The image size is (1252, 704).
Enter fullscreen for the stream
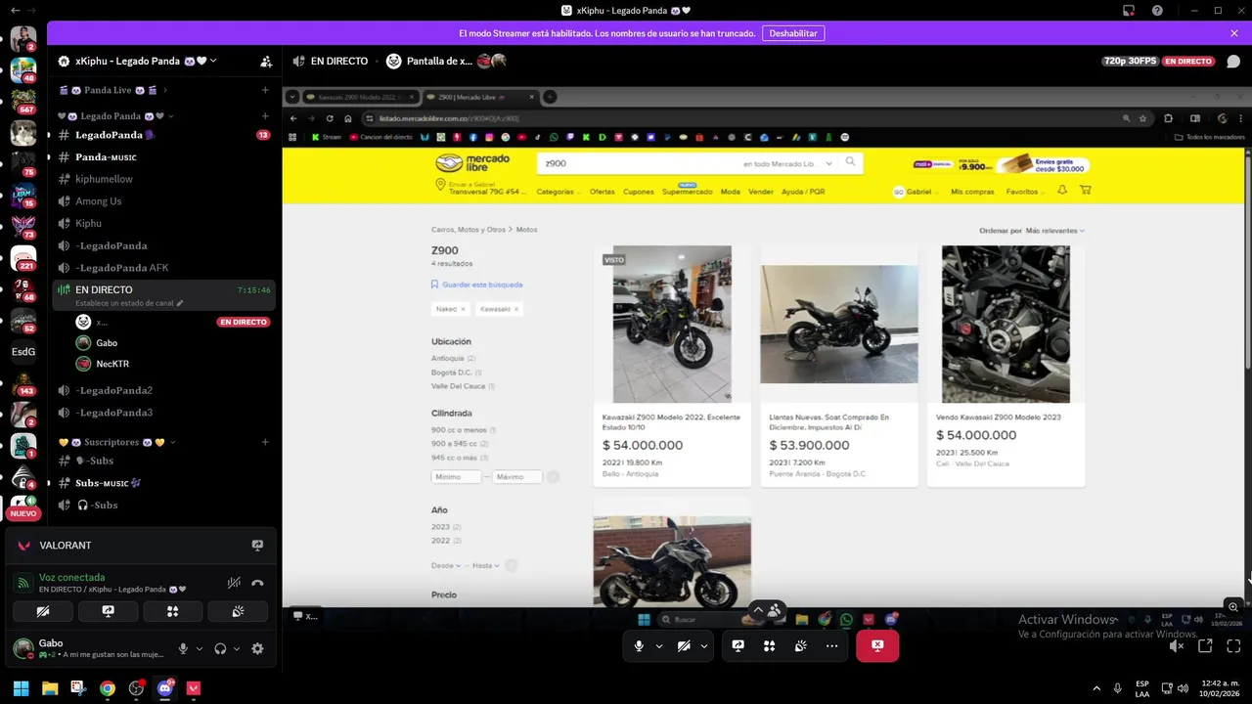pyautogui.click(x=1233, y=645)
